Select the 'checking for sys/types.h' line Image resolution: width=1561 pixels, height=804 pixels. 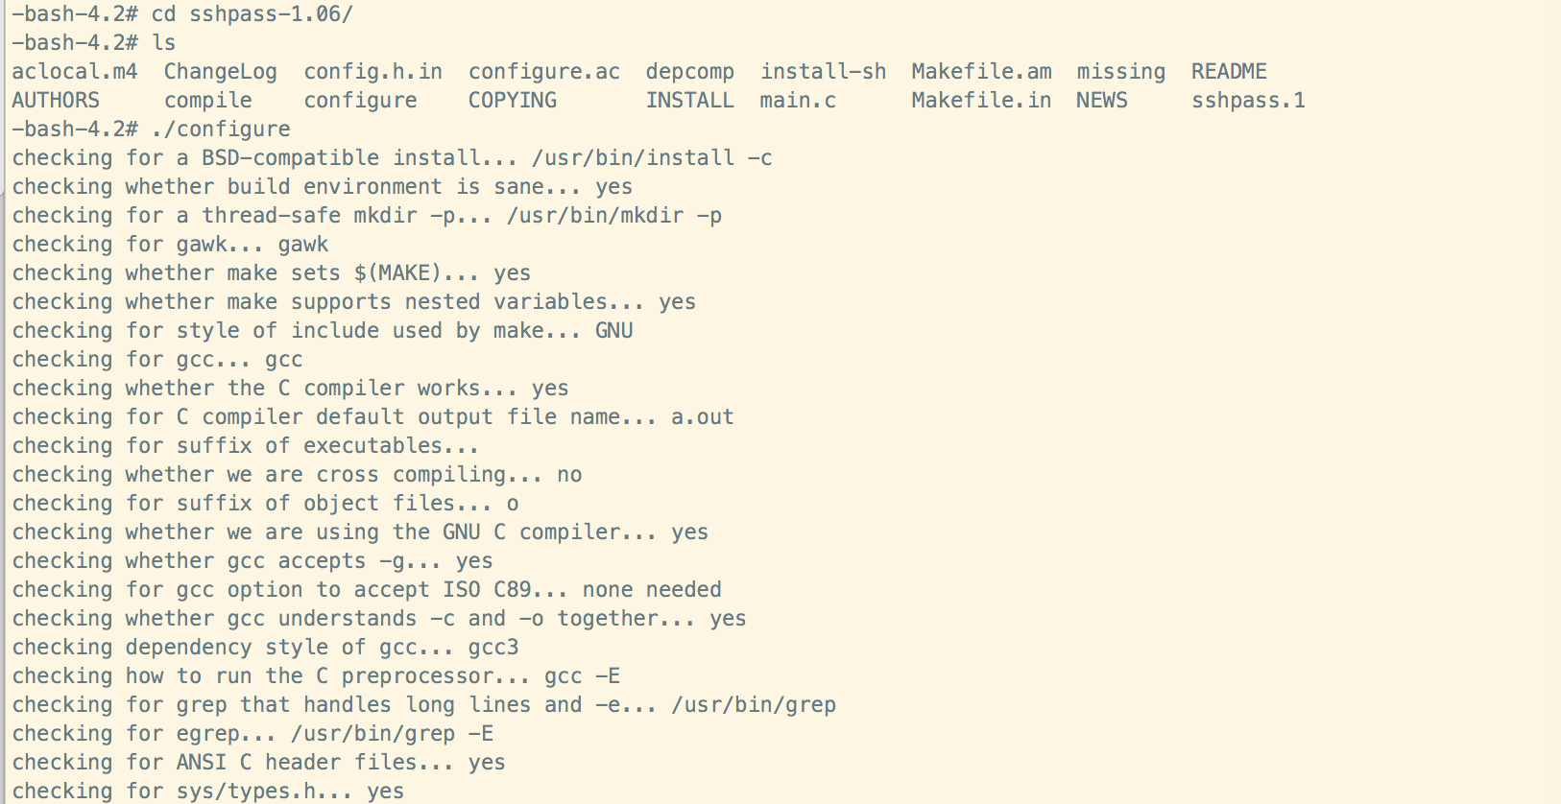click(207, 792)
